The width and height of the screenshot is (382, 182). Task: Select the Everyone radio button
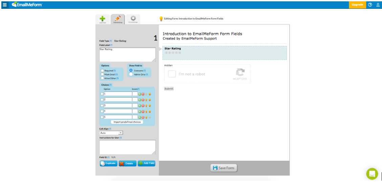pos(131,71)
